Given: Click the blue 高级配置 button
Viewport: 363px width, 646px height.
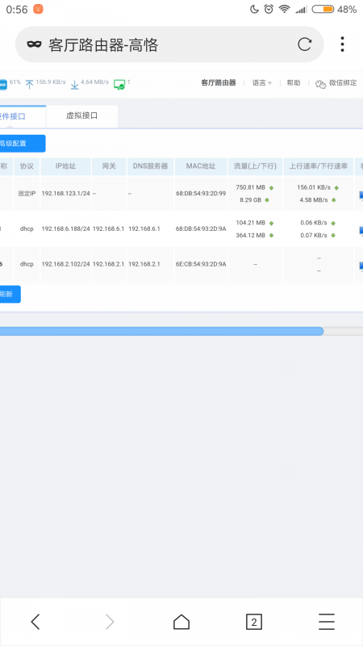Looking at the screenshot, I should click(23, 144).
